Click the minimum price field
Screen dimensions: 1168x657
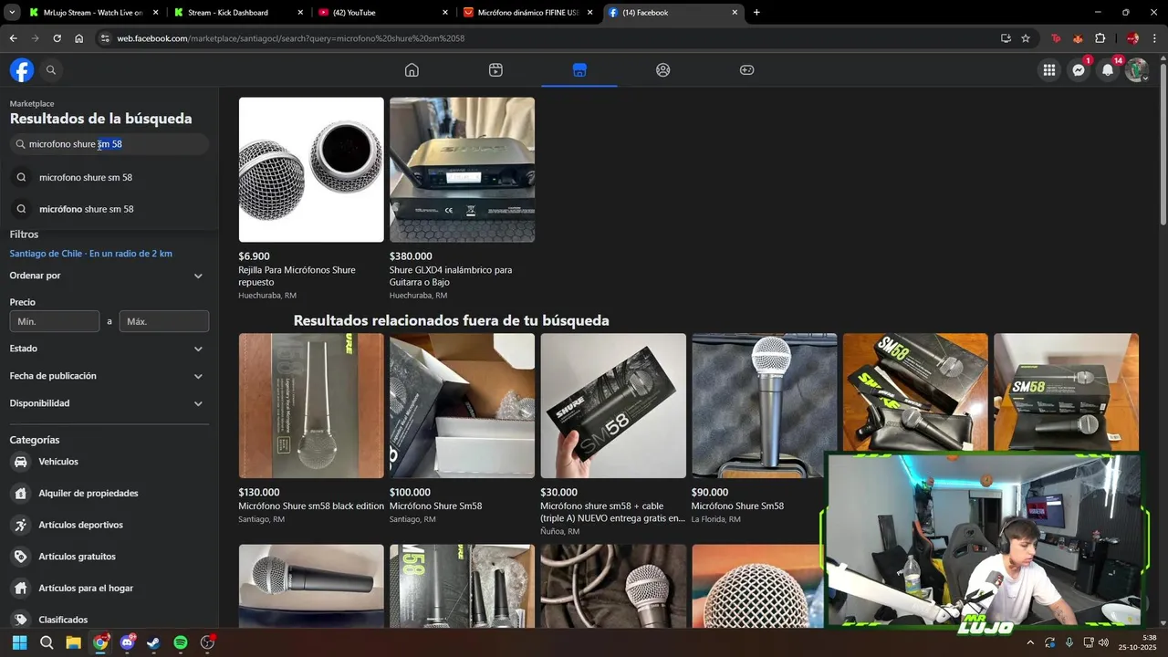click(55, 321)
